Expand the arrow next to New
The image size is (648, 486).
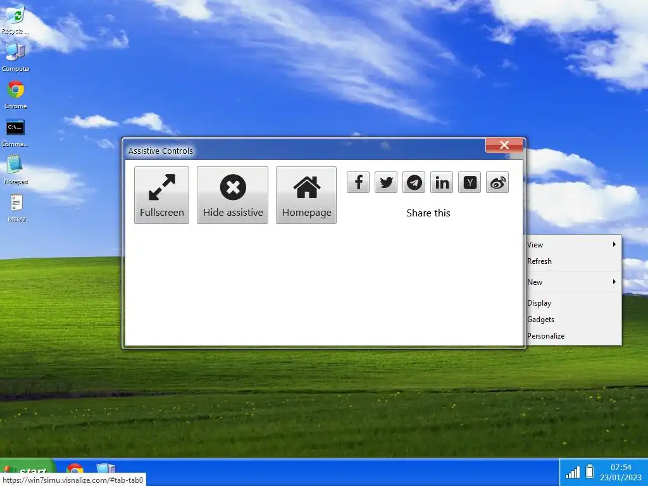click(614, 282)
